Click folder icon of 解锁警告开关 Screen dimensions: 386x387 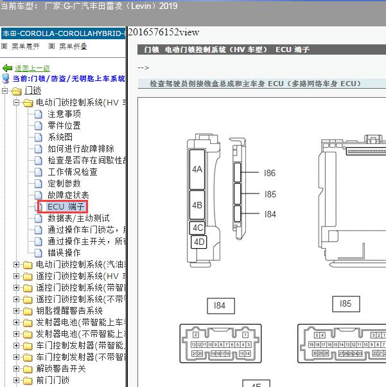click(x=28, y=369)
